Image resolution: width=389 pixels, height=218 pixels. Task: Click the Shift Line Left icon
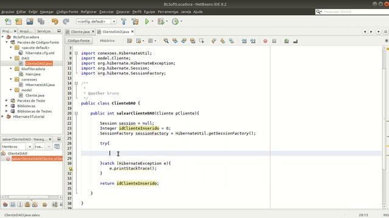coord(244,41)
